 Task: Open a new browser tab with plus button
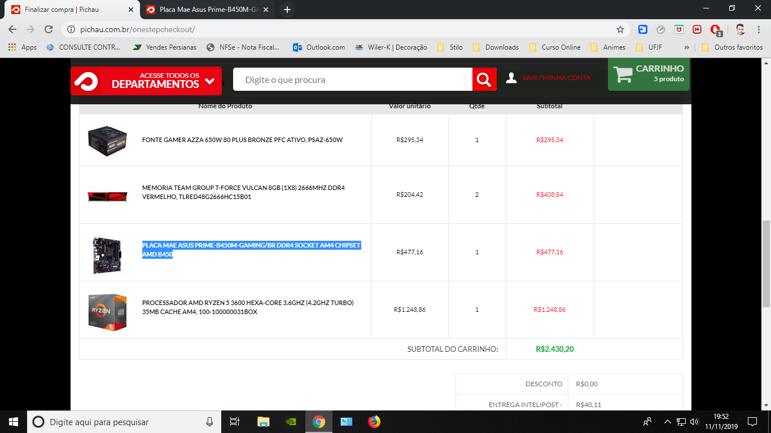pos(287,10)
